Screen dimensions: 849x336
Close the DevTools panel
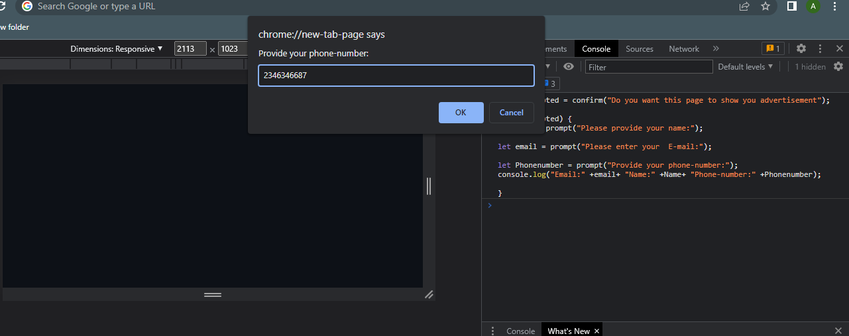(839, 49)
